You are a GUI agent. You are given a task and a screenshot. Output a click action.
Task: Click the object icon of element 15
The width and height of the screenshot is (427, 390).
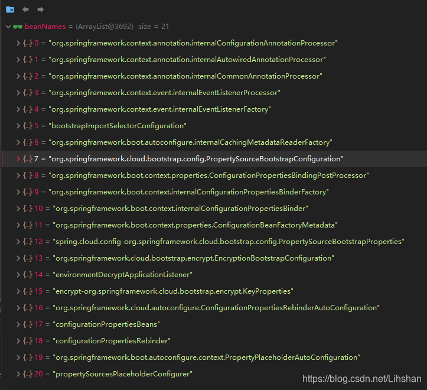click(x=28, y=291)
